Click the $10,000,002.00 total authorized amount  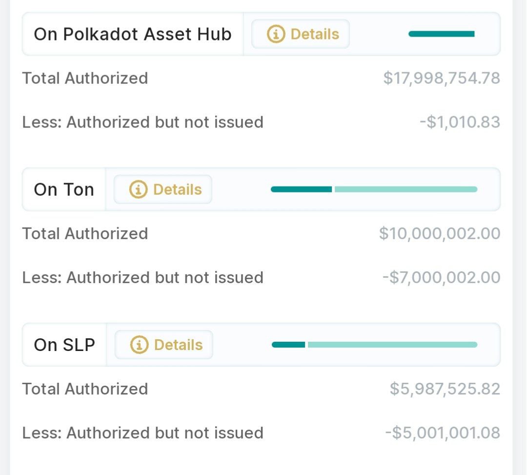pos(440,233)
